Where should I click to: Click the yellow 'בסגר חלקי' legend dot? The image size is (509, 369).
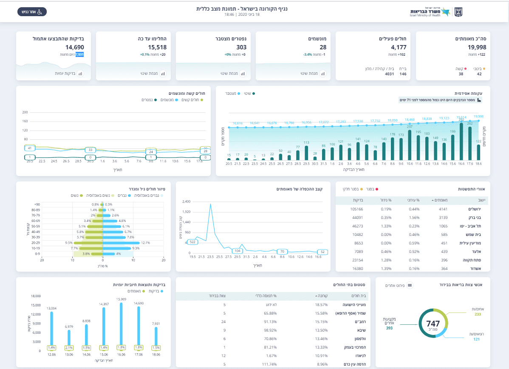361,189
